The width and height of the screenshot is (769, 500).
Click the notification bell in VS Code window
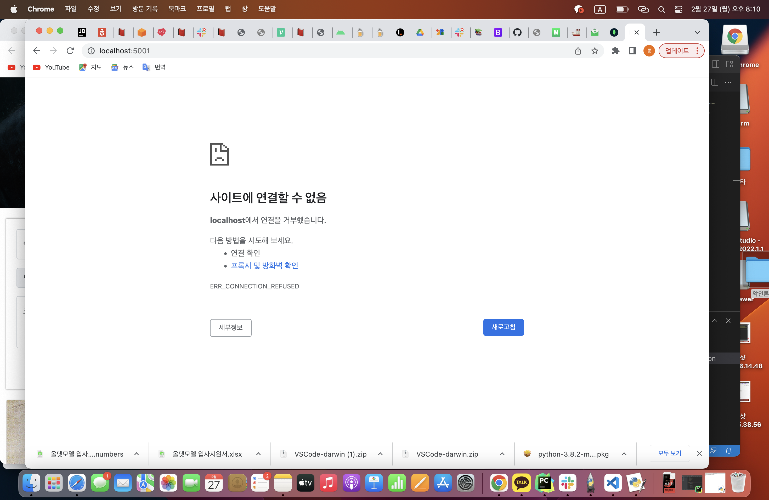click(729, 451)
